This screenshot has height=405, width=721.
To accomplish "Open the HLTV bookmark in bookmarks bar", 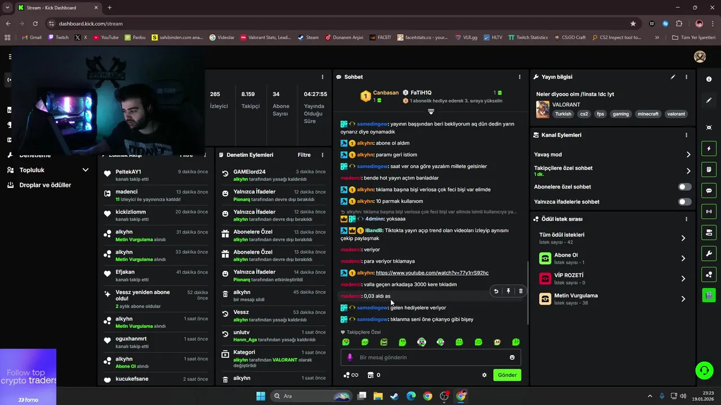I will 492,38.
